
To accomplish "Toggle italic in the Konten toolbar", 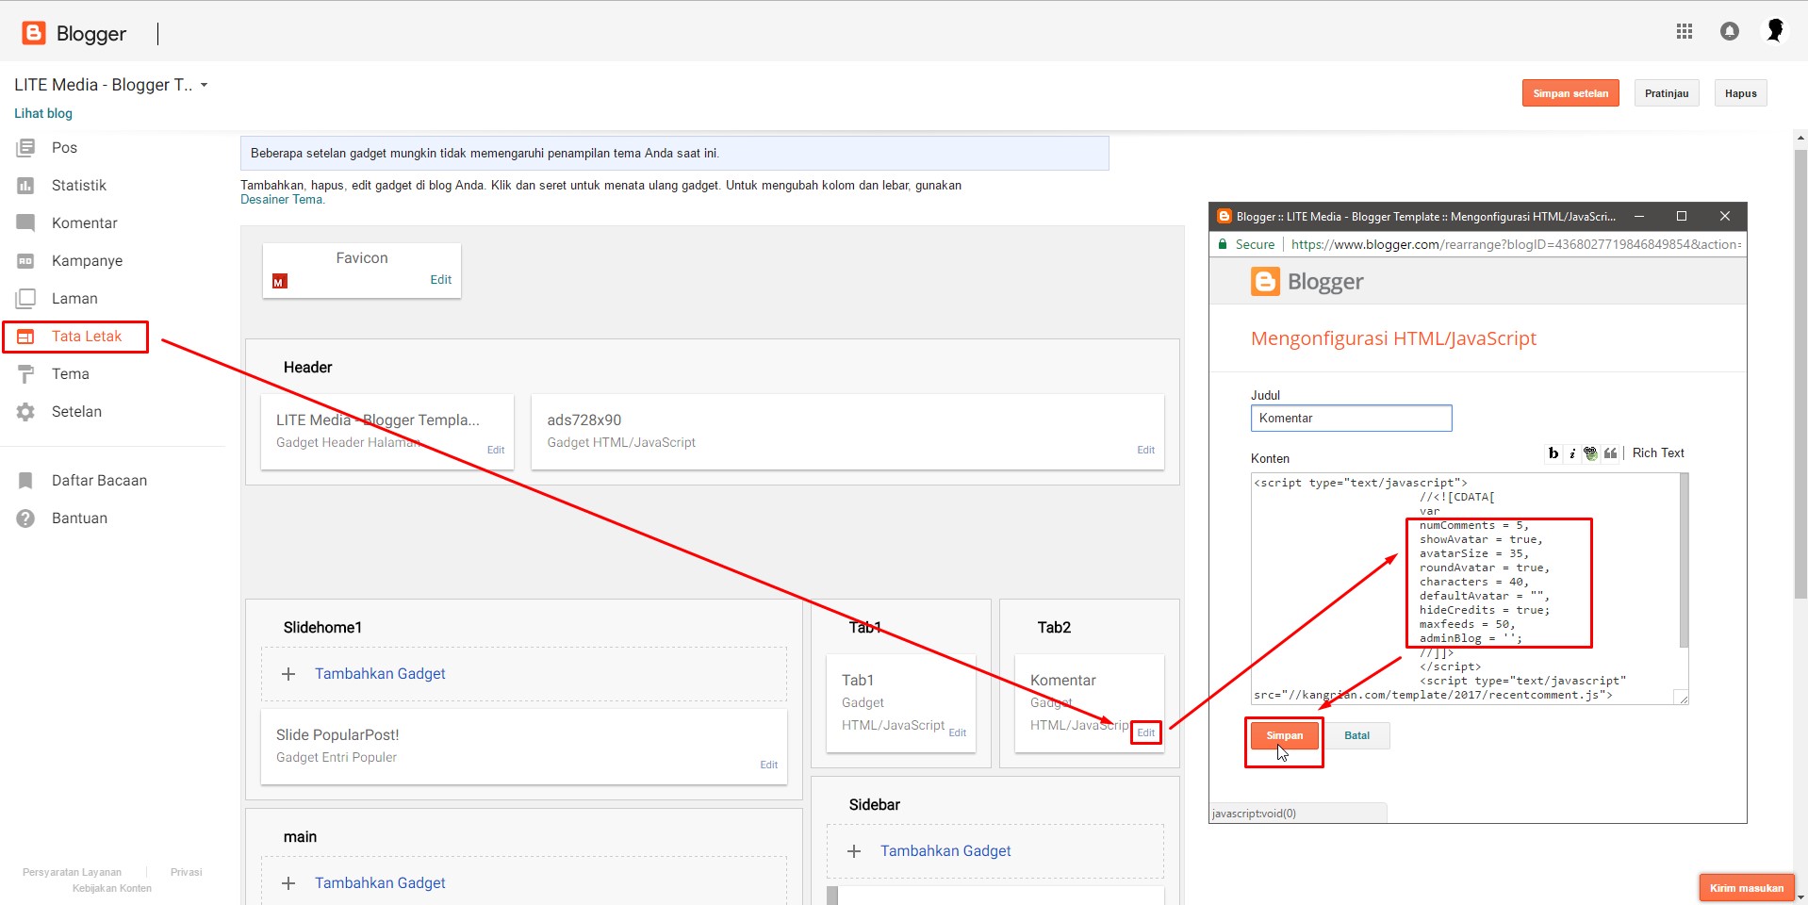I will [1572, 453].
